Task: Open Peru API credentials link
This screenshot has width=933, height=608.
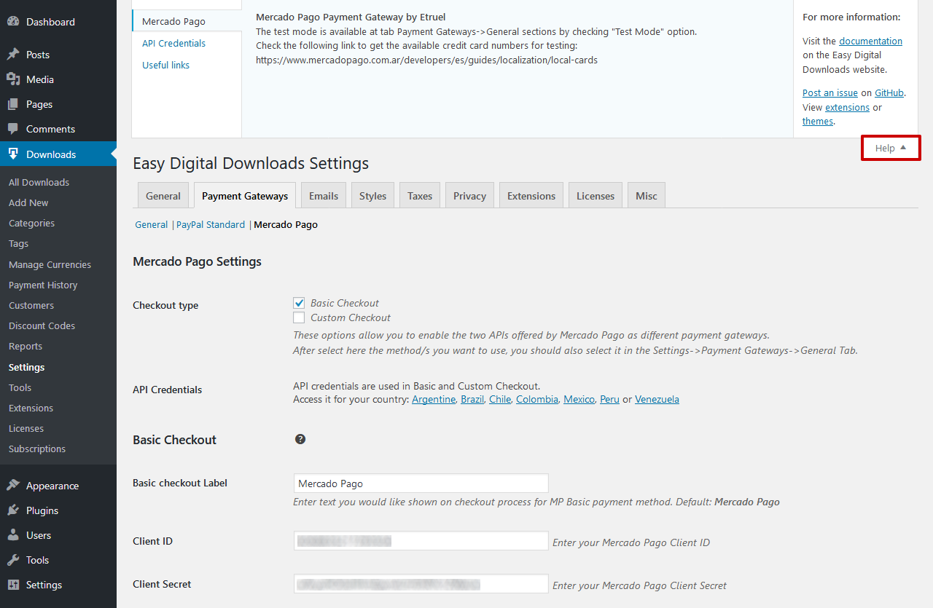Action: [609, 400]
